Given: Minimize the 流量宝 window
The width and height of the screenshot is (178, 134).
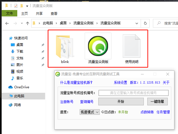Looking at the screenshot, I should tap(142, 74).
